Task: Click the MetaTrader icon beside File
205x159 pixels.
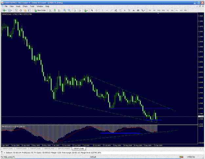Action: tap(2, 6)
